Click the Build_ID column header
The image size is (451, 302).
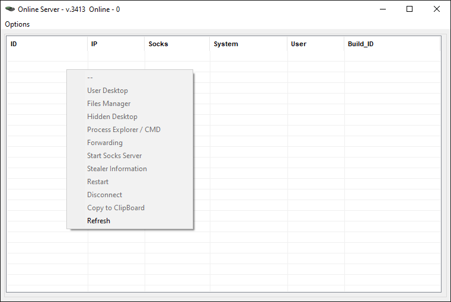pos(392,44)
